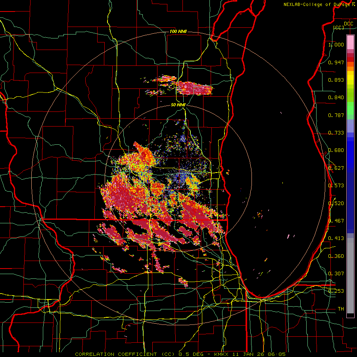Click the 50 NMI range ring label

tap(178, 105)
